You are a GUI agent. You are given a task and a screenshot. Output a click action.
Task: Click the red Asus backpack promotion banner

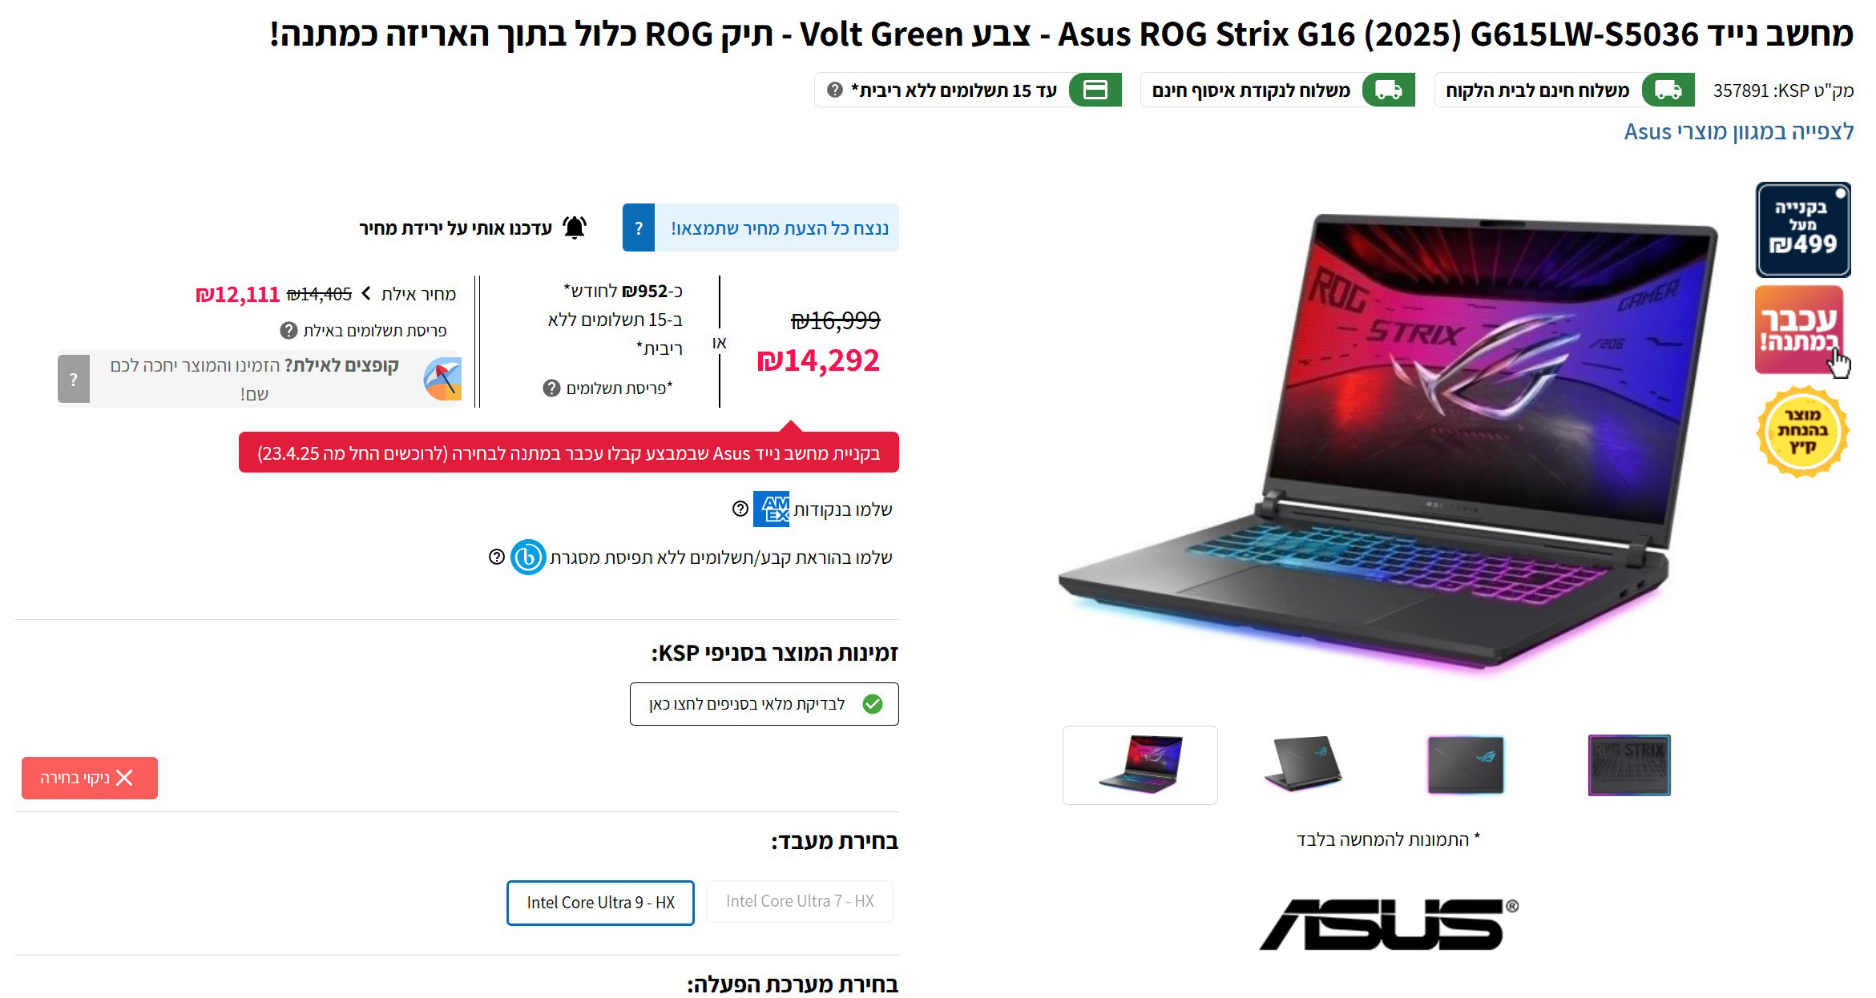569,453
